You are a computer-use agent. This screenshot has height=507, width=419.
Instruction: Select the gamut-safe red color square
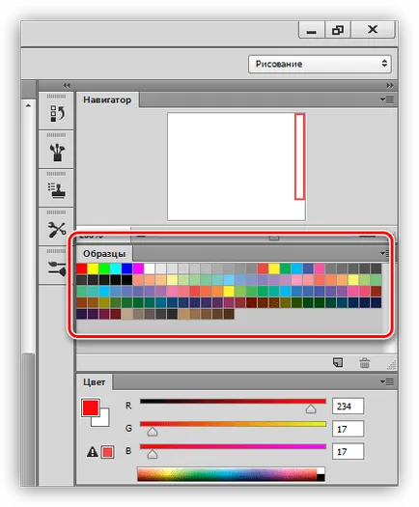108,452
